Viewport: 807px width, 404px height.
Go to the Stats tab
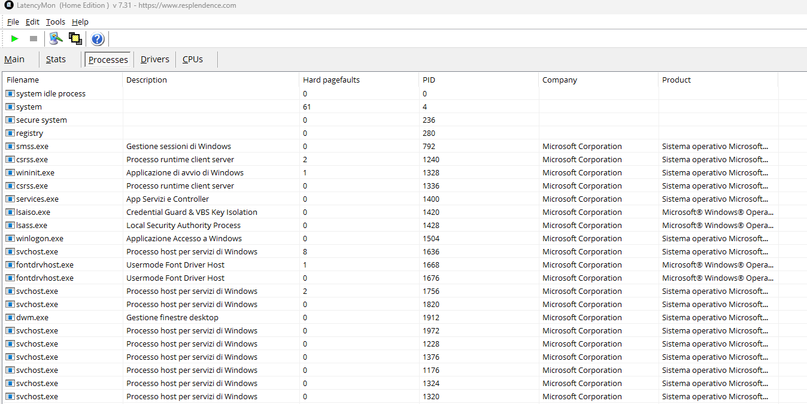click(56, 59)
